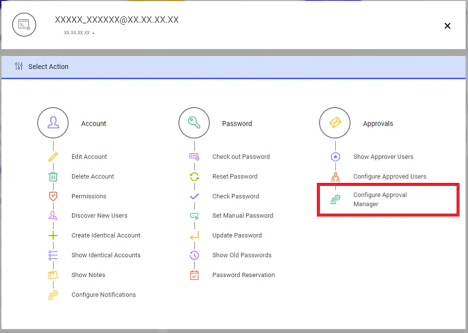This screenshot has width=468, height=333.
Task: Click the Configure Approval Manager gears icon
Action: [335, 199]
